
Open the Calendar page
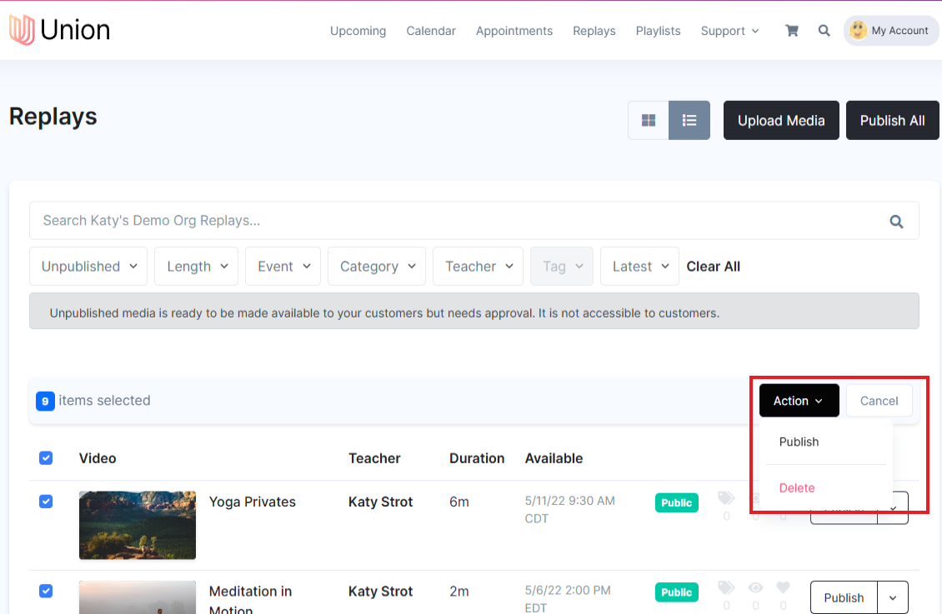click(x=431, y=31)
